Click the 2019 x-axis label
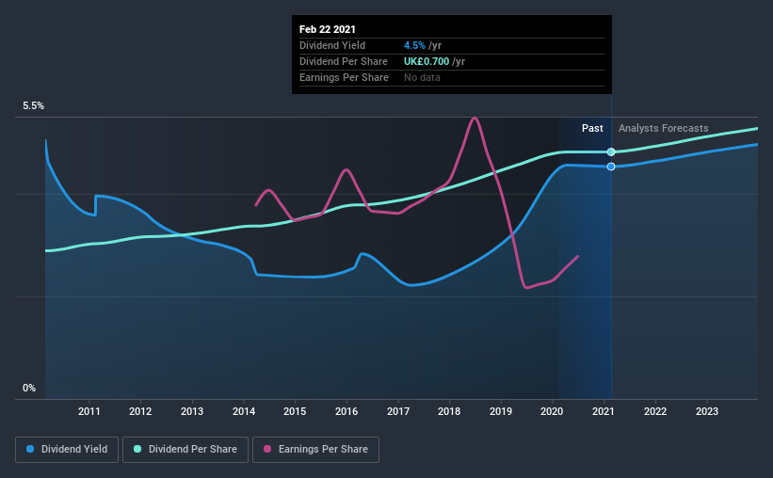773x478 pixels. coord(501,411)
